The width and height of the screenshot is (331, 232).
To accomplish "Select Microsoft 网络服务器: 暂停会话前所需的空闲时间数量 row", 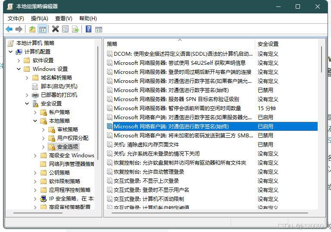I will 211,108.
